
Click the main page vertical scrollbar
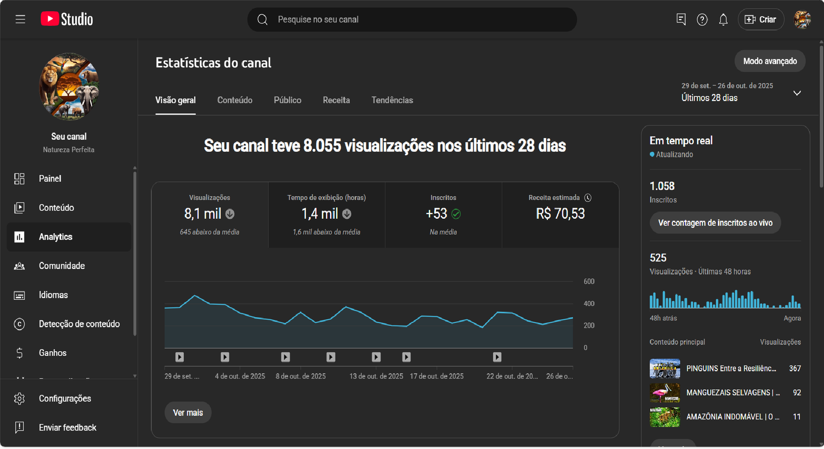821,117
